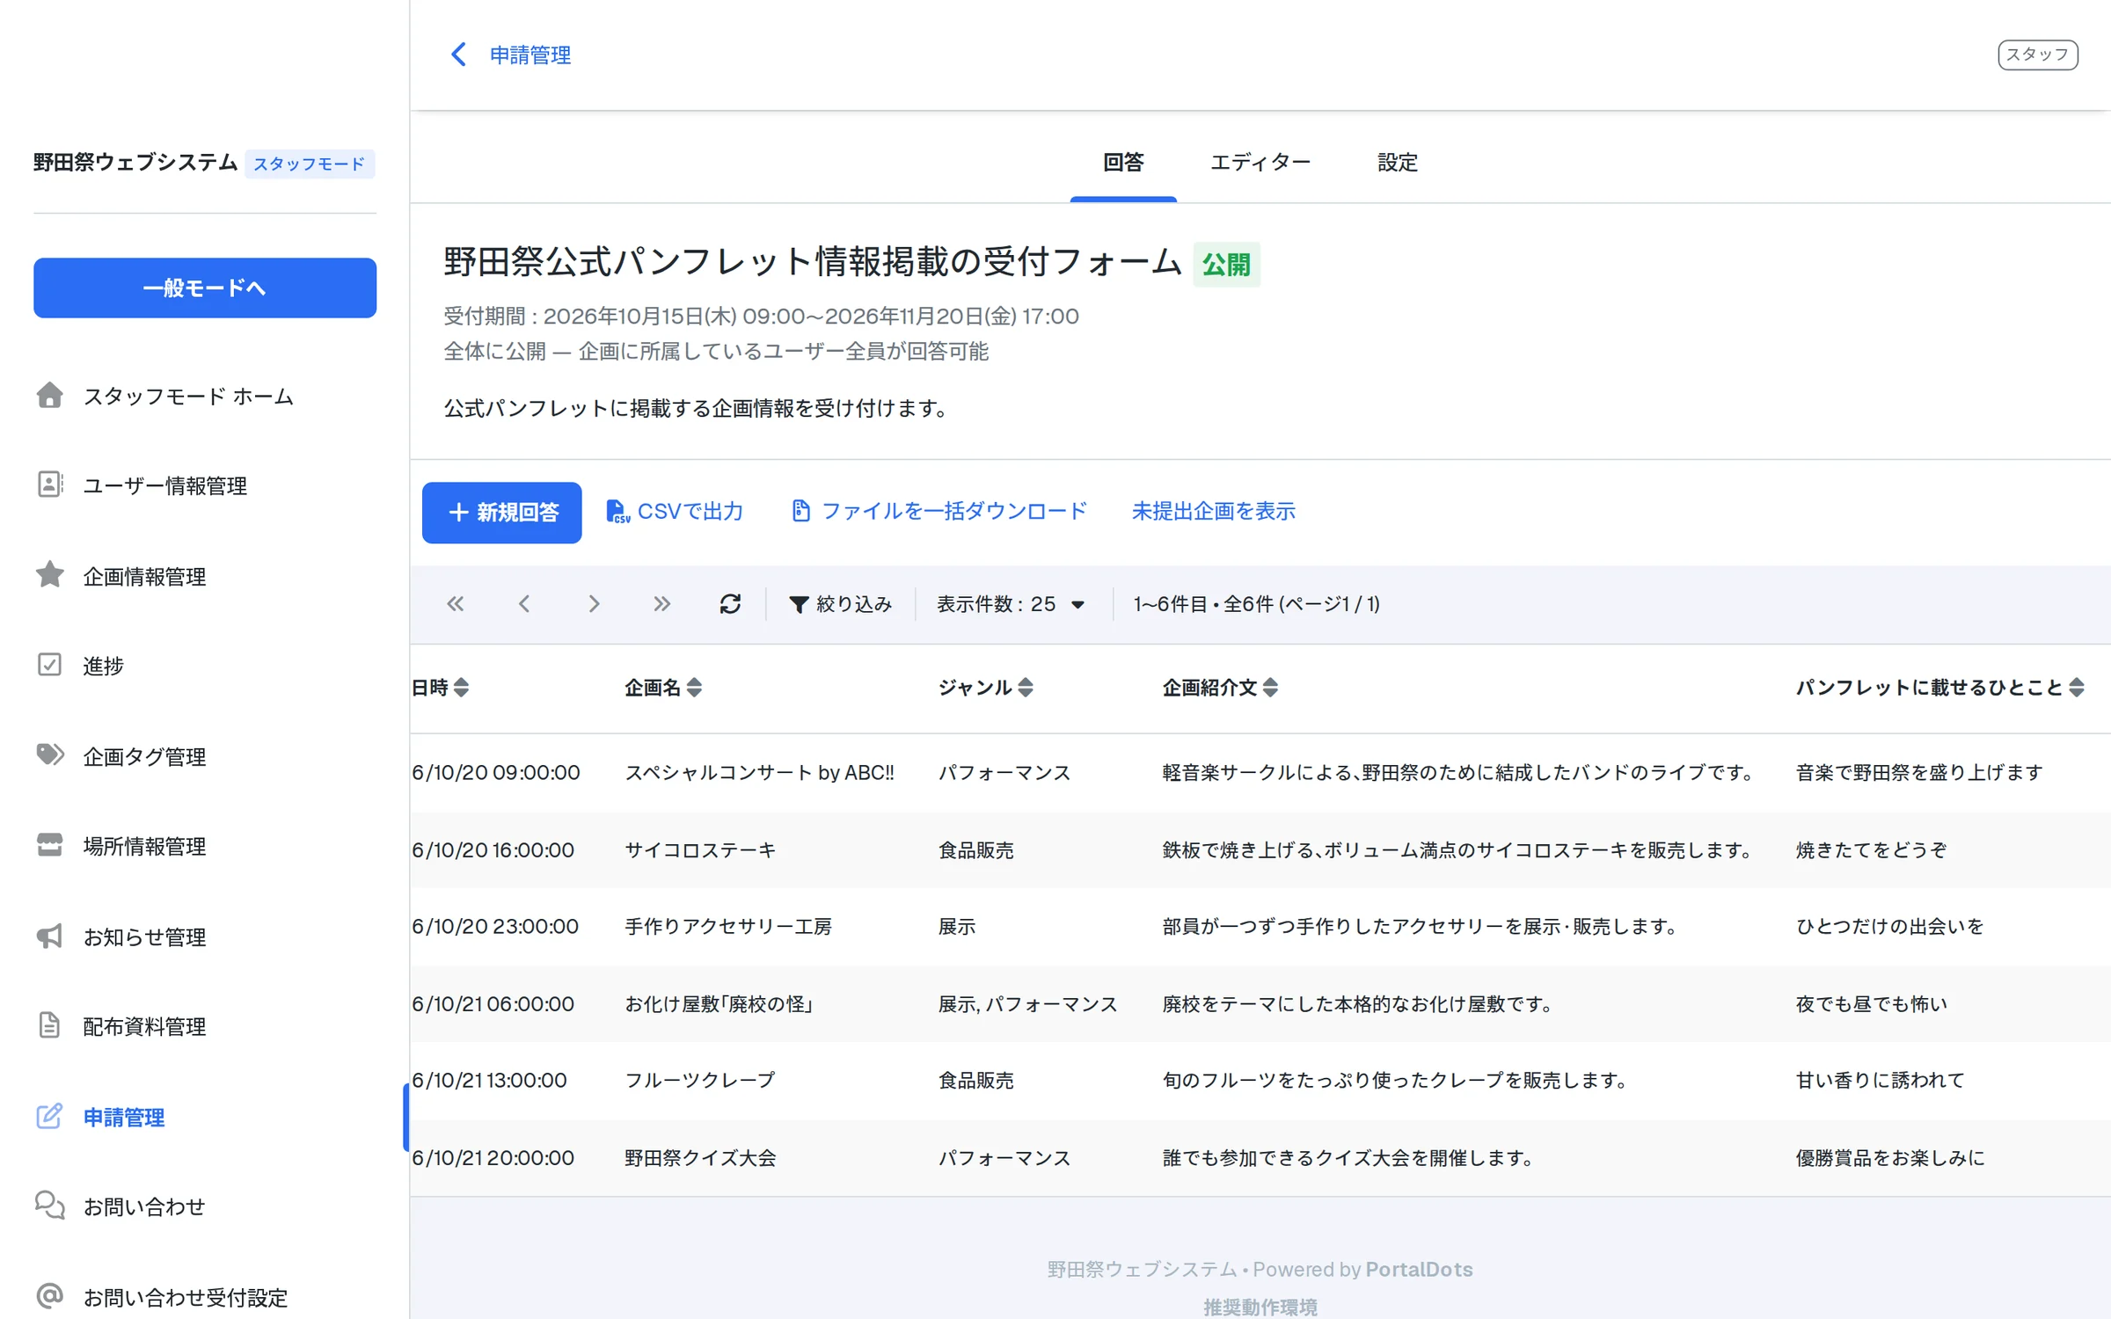
Task: Click ファイルを一括ダウンロード
Action: pyautogui.click(x=939, y=512)
